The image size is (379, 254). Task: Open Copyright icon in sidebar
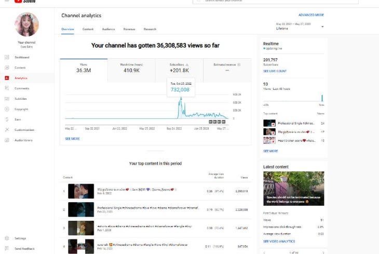pos(7,109)
